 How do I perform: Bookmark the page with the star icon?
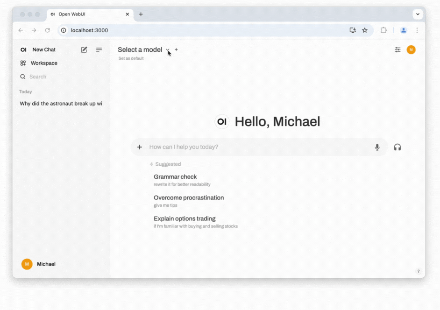coord(365,30)
